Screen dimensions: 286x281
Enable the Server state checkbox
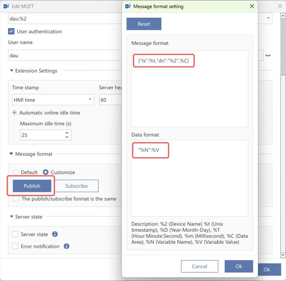(x=15, y=235)
